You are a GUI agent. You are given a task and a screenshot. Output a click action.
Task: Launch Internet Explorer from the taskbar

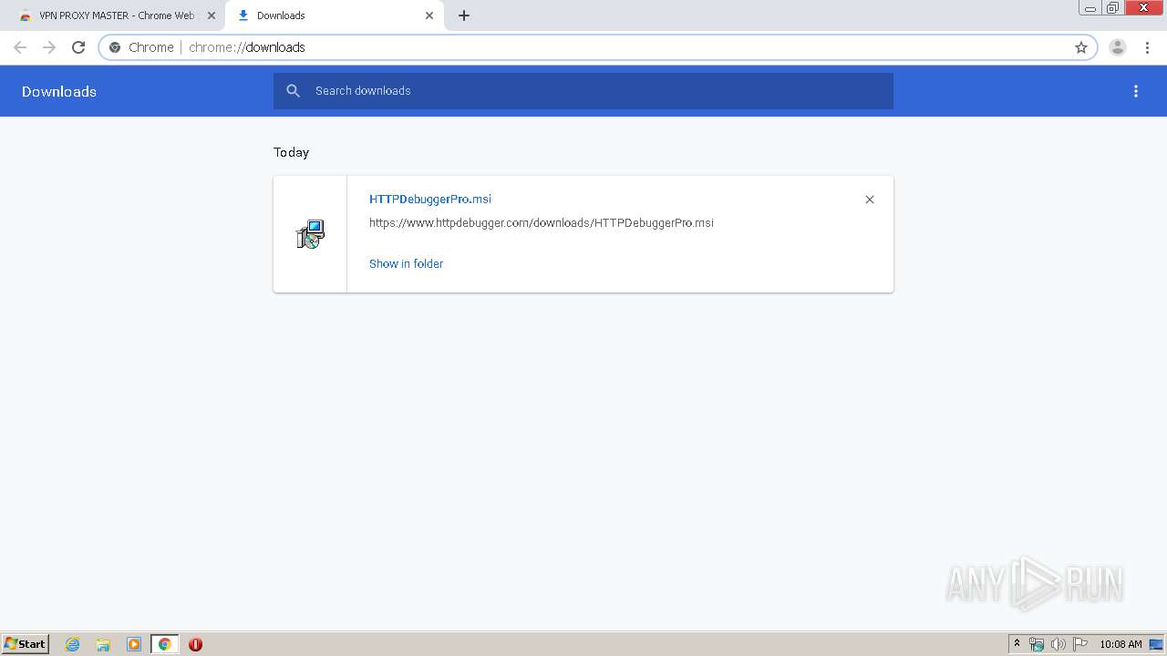[72, 644]
